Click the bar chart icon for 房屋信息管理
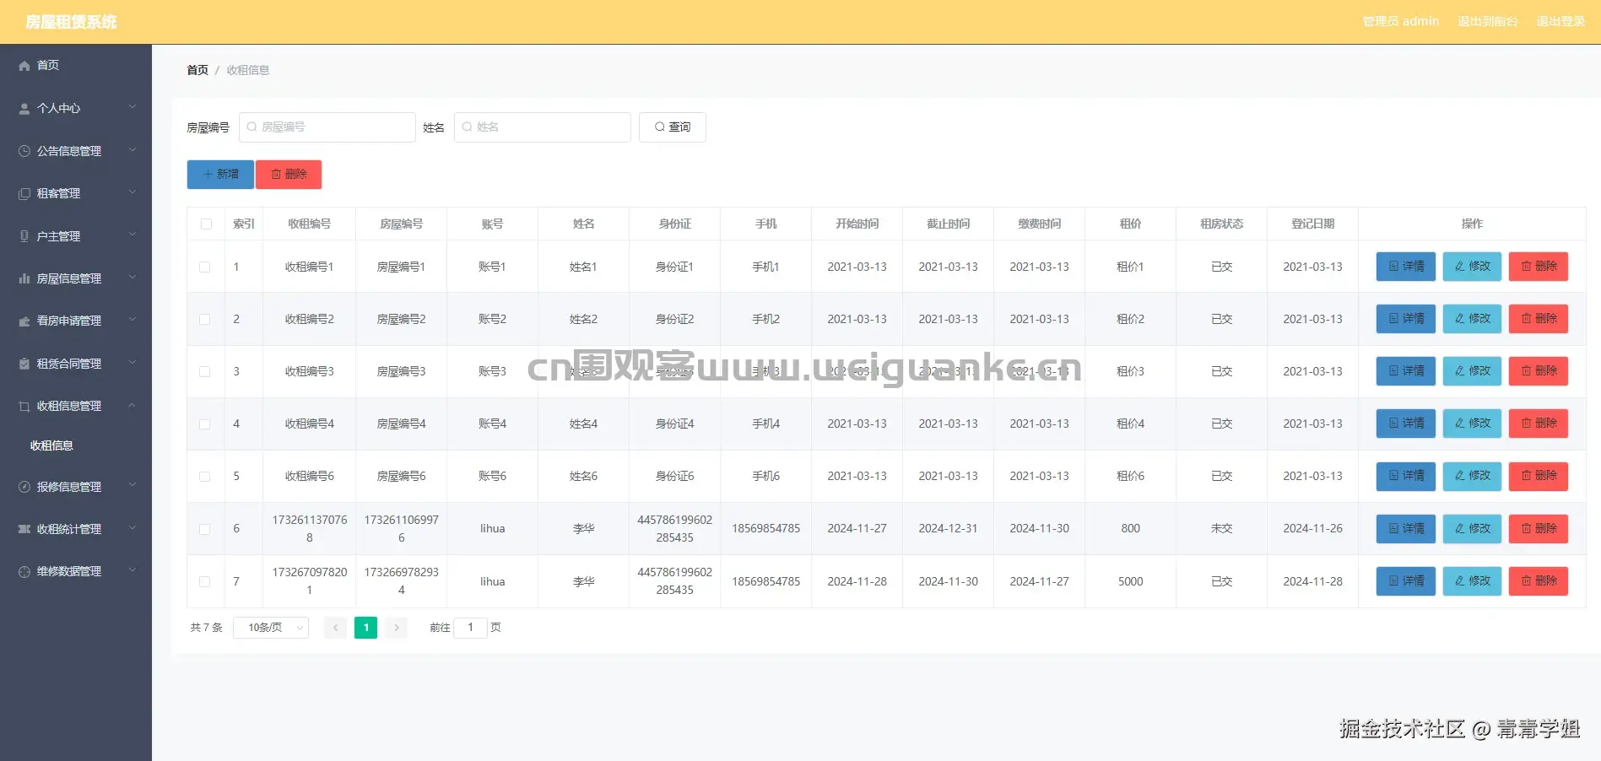The height and width of the screenshot is (761, 1601). pyautogui.click(x=24, y=278)
